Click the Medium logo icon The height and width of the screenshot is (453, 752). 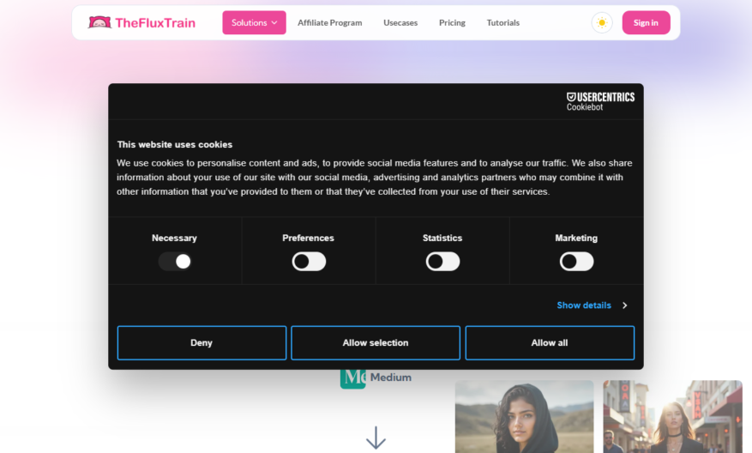[353, 378]
